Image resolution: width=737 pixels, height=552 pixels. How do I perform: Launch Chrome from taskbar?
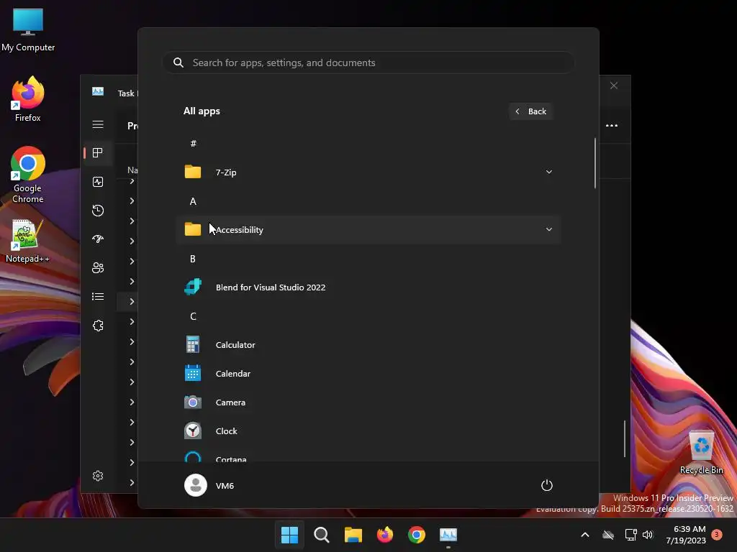click(417, 535)
